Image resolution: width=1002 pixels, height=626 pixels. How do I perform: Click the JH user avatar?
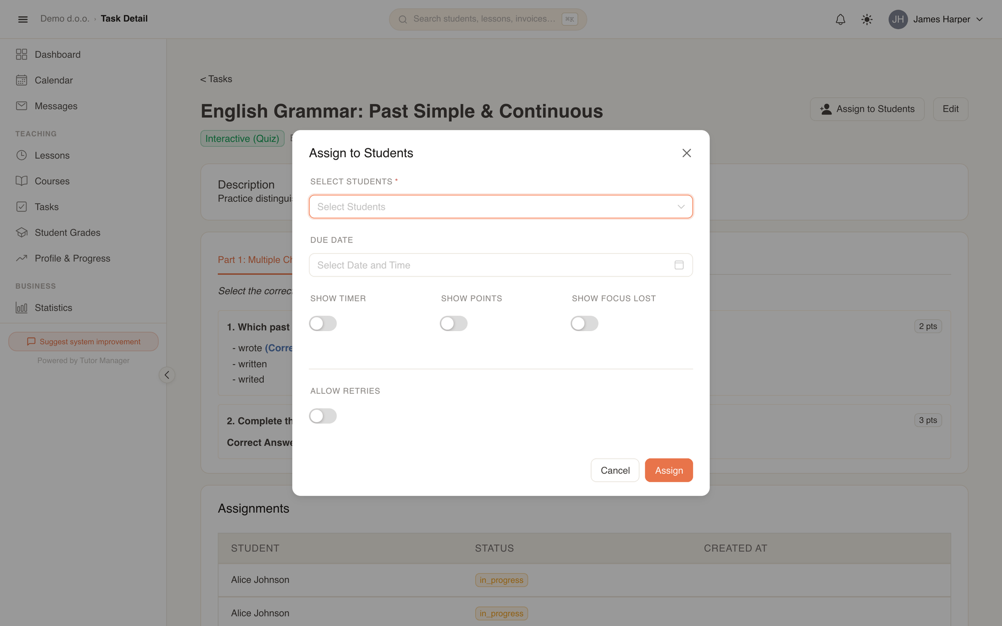click(x=898, y=20)
